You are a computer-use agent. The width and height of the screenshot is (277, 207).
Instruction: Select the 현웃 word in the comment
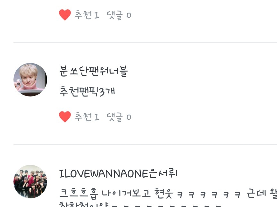pyautogui.click(x=164, y=193)
